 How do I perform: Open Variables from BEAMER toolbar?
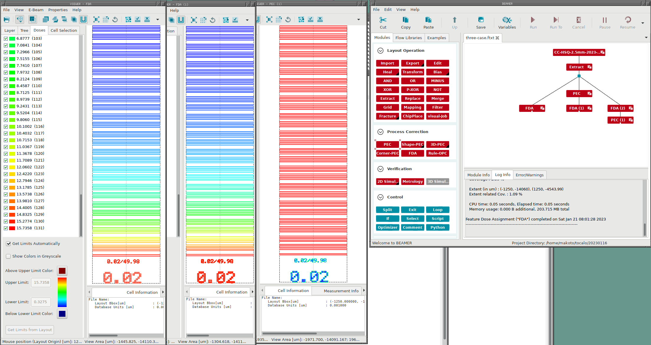point(507,23)
